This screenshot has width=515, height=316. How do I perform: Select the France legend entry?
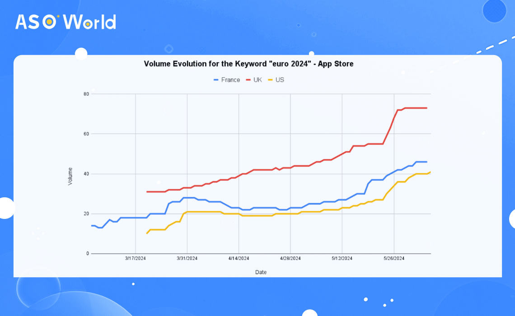click(227, 80)
